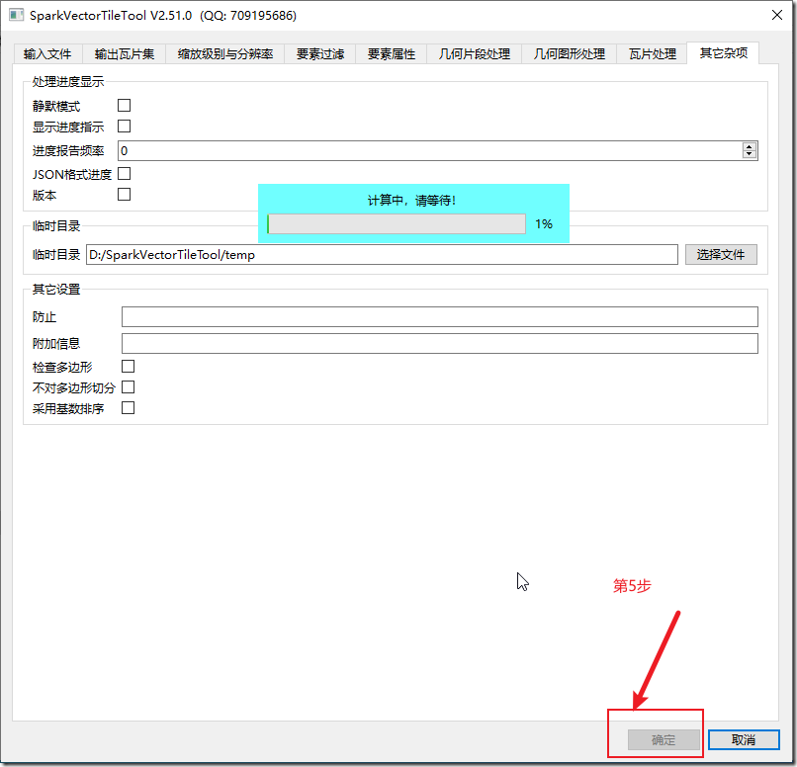The height and width of the screenshot is (767, 797).
Task: Decrease 进度报告频率 with the down arrow
Action: [x=750, y=154]
